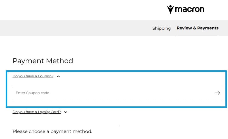The height and width of the screenshot is (139, 228).
Task: Submit coupon code with arrow icon
Action: click(218, 93)
